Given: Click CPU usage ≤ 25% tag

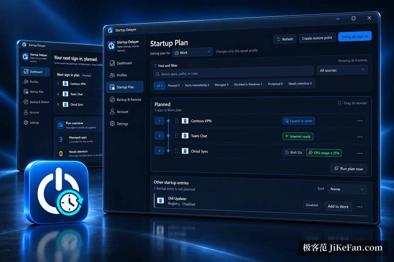Looking at the screenshot, I should (324, 153).
